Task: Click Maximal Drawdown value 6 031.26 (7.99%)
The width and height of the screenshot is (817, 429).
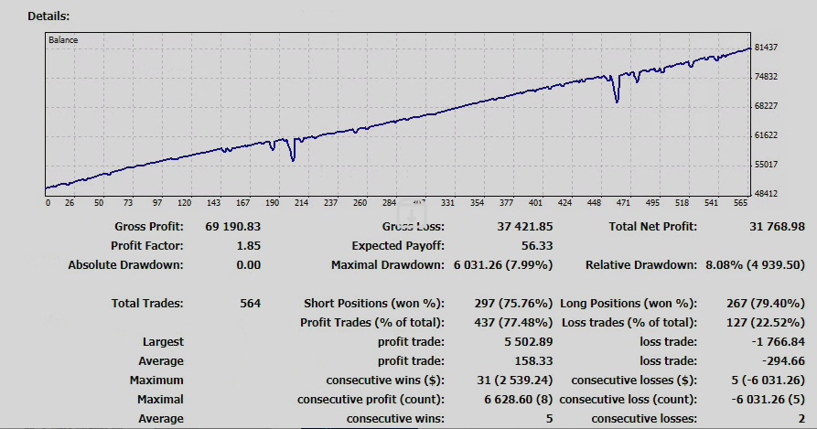Action: [x=503, y=265]
